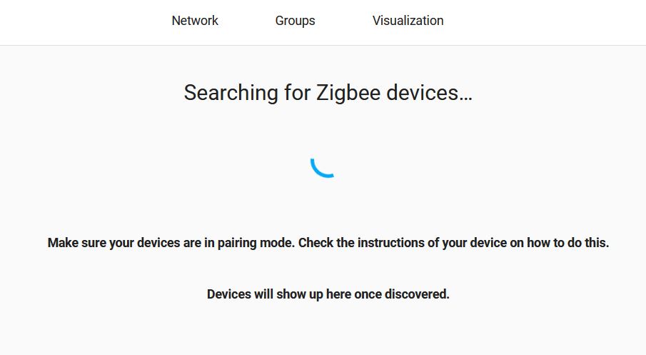Click the Searching for Zigbee devices heading
The height and width of the screenshot is (355, 646).
tap(328, 93)
